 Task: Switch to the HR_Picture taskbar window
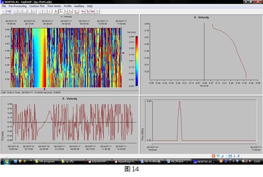178,161
